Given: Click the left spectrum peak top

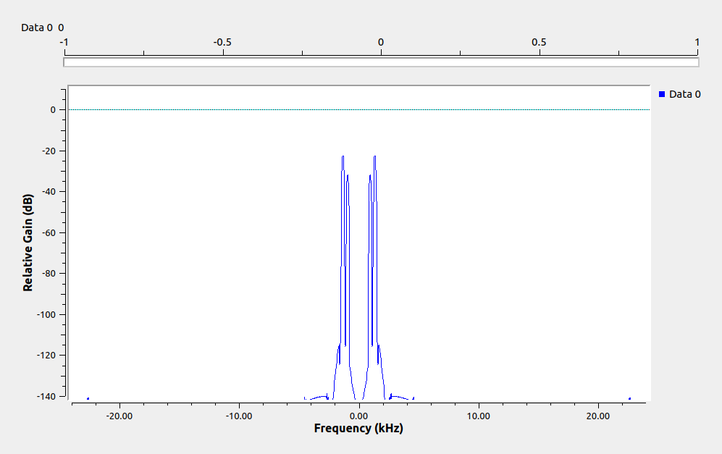Looking at the screenshot, I should 343,157.
